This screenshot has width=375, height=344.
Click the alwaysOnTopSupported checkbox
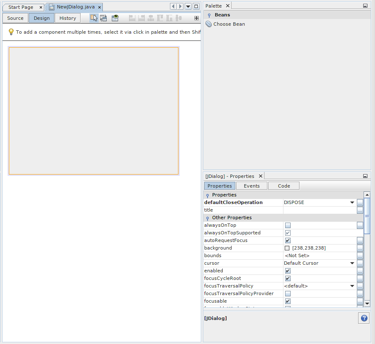tap(288, 233)
